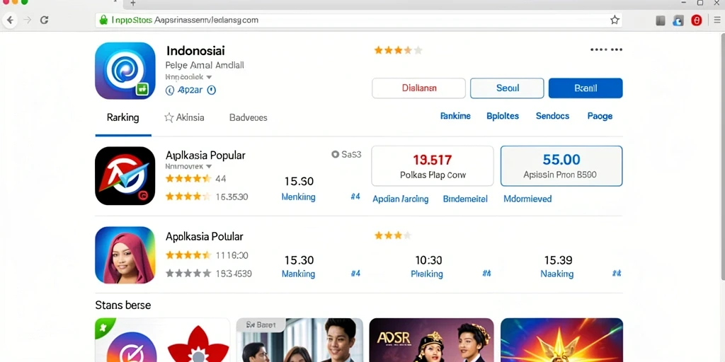
Task: Open the ADSR thumbnail in Stans berse
Action: (431, 340)
